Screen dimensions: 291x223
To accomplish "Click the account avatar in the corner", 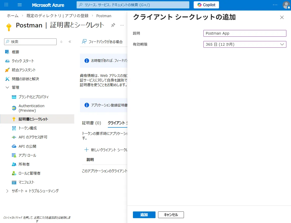I will tap(286, 5).
